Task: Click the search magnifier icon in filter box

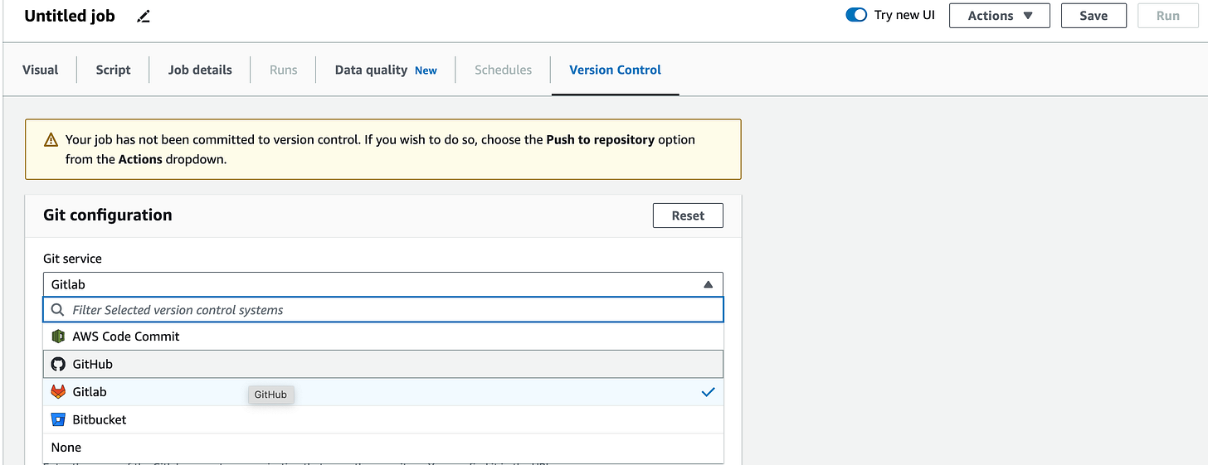Action: pyautogui.click(x=58, y=310)
